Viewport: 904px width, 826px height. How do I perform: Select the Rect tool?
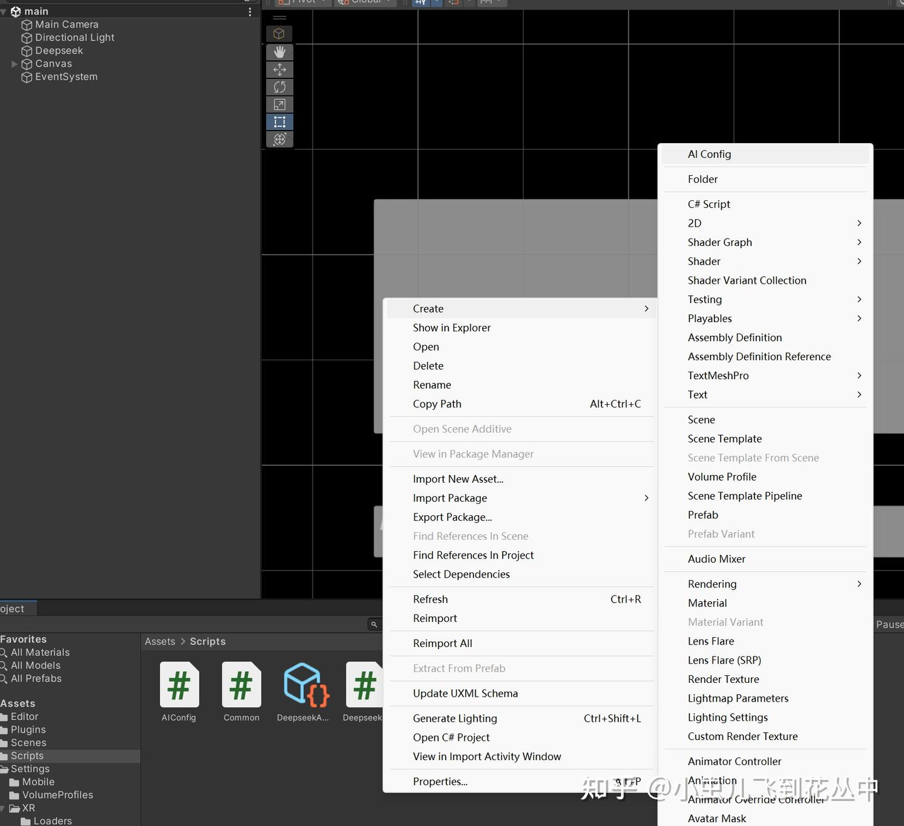279,122
